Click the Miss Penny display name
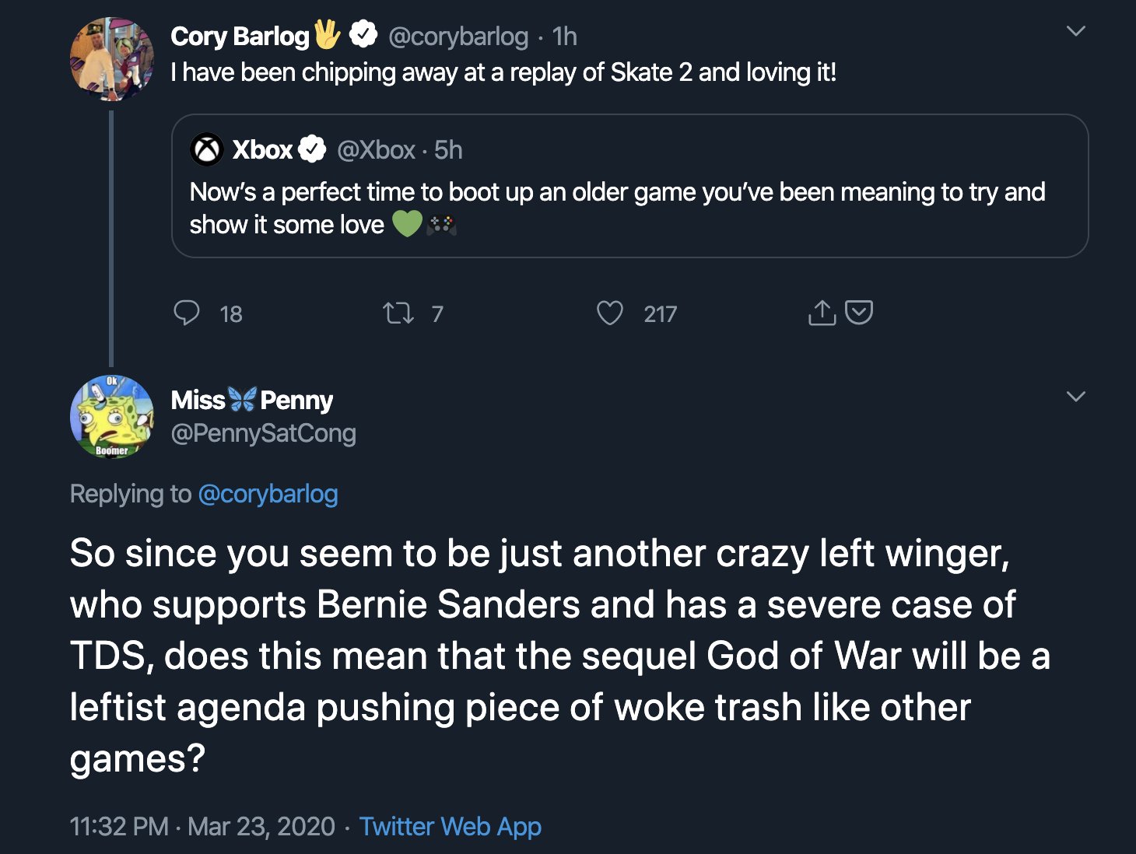Screen dimensions: 1136x854 pos(251,400)
